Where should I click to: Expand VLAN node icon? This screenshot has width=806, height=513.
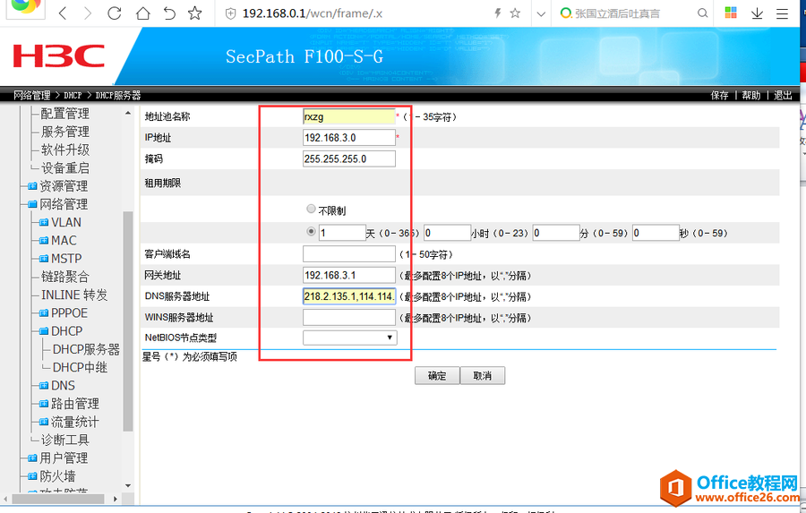pyautogui.click(x=44, y=223)
